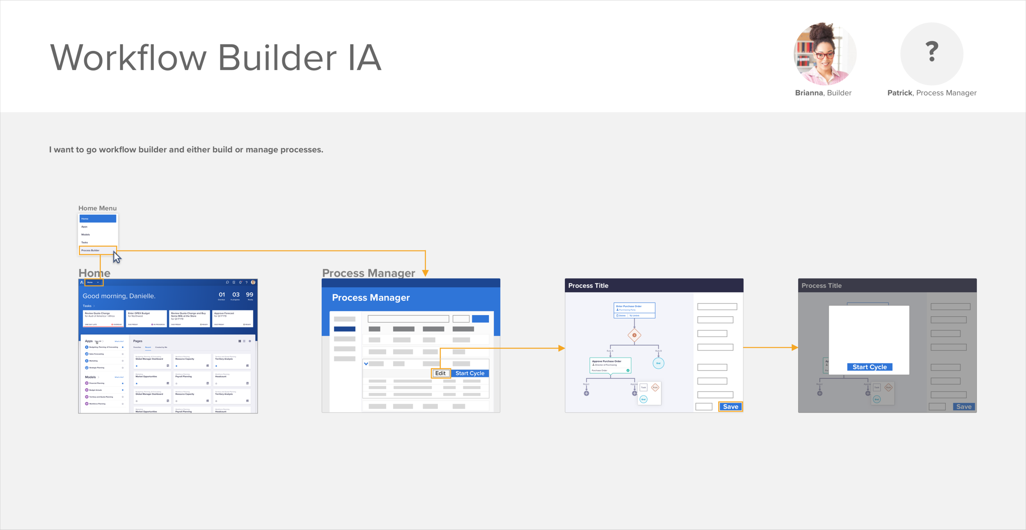Expand Tasks section arrow on Home
Image resolution: width=1026 pixels, height=530 pixels.
coord(94,306)
